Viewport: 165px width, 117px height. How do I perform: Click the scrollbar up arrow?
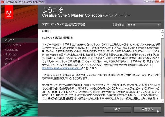pos(163,31)
